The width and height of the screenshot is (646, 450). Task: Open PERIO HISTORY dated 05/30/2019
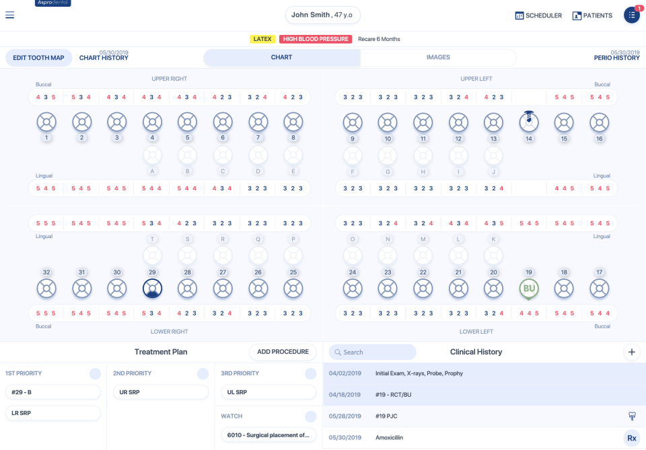[x=618, y=58]
